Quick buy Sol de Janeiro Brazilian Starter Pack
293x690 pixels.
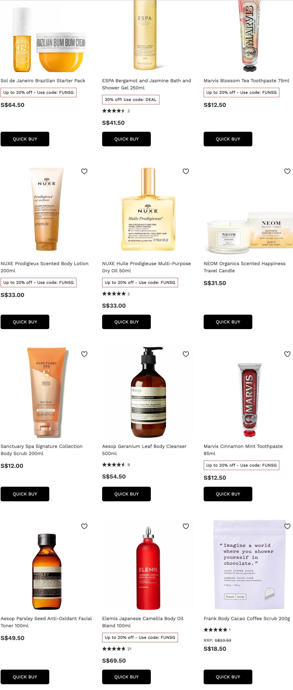tap(25, 139)
